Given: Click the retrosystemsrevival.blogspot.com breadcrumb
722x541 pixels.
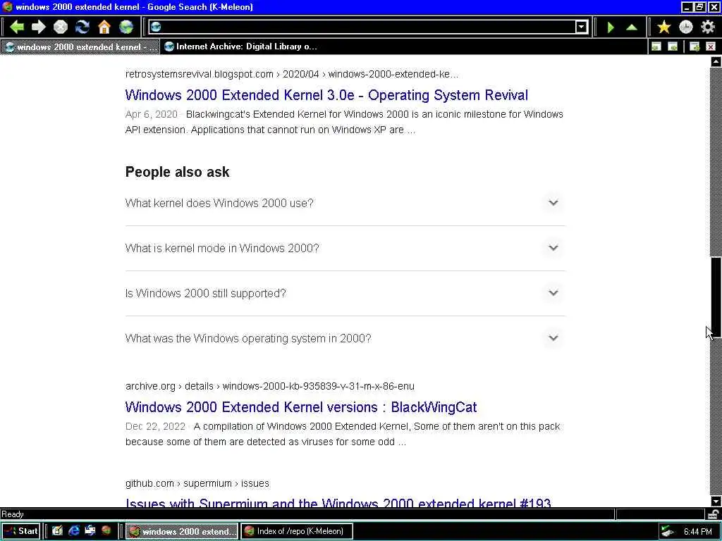Looking at the screenshot, I should pyautogui.click(x=292, y=74).
